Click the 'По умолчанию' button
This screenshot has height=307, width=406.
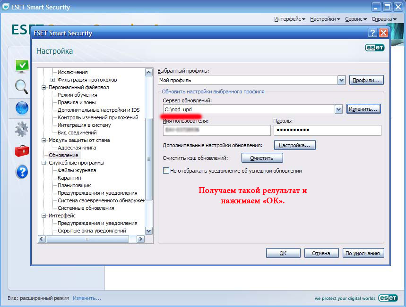coord(363,253)
